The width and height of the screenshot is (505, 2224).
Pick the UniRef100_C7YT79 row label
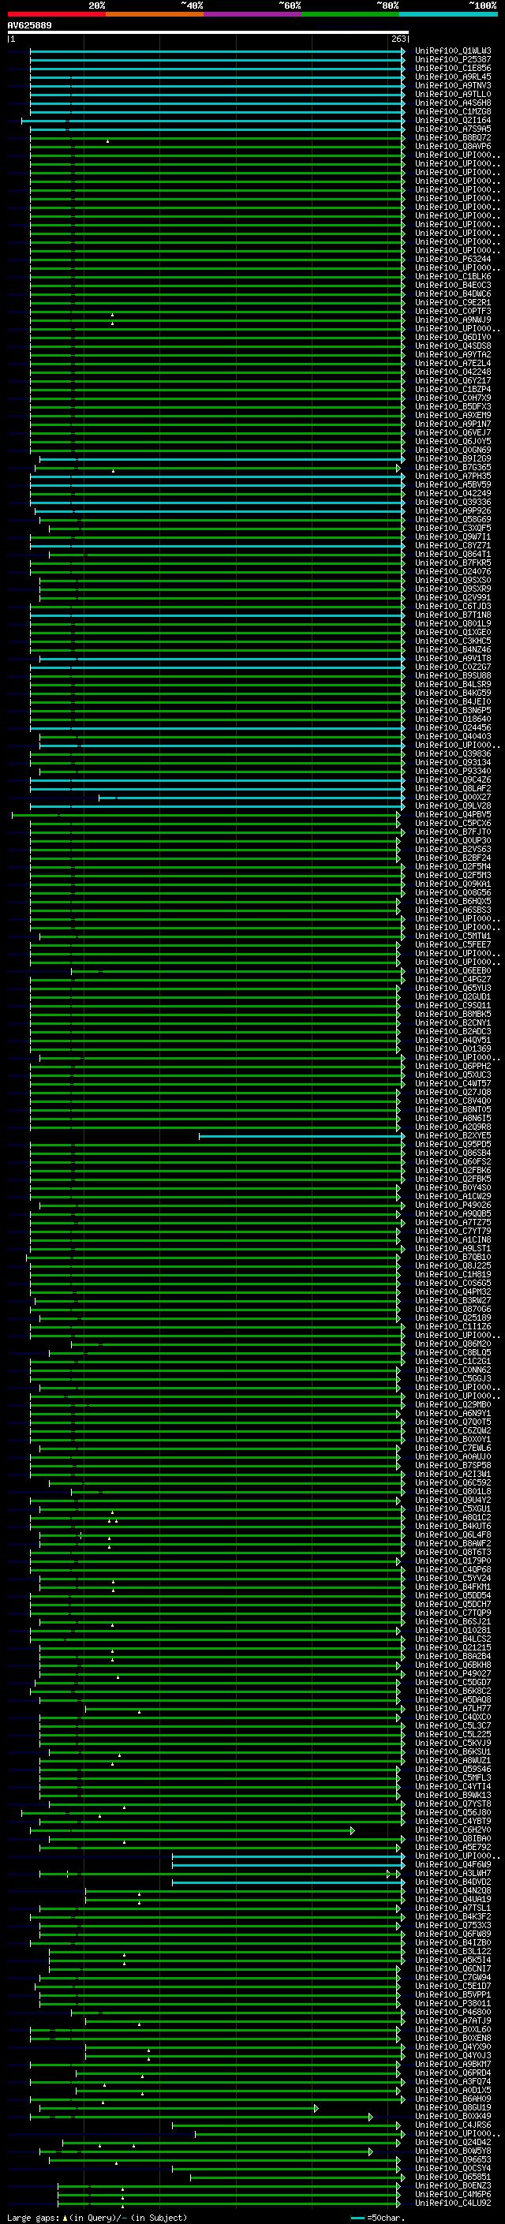pos(453,1232)
